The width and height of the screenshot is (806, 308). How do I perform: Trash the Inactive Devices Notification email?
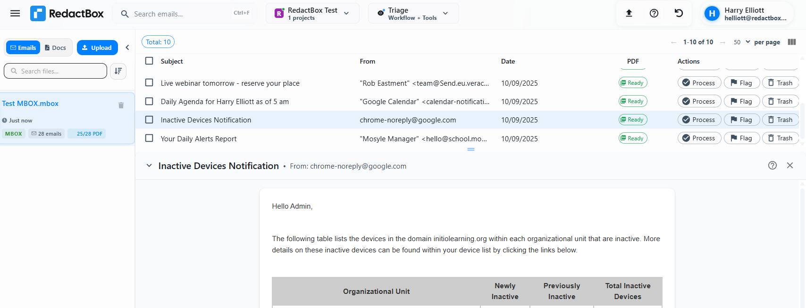(781, 120)
